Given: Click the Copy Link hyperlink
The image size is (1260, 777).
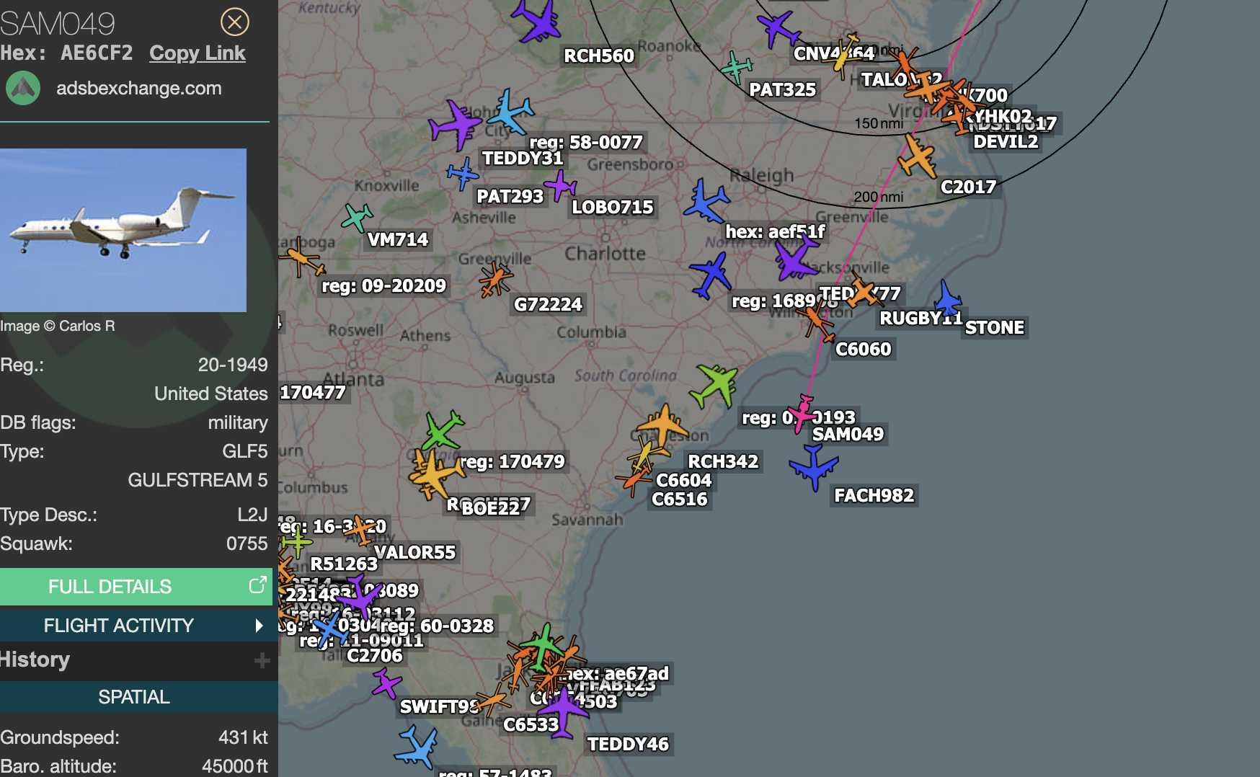Looking at the screenshot, I should click(x=197, y=53).
